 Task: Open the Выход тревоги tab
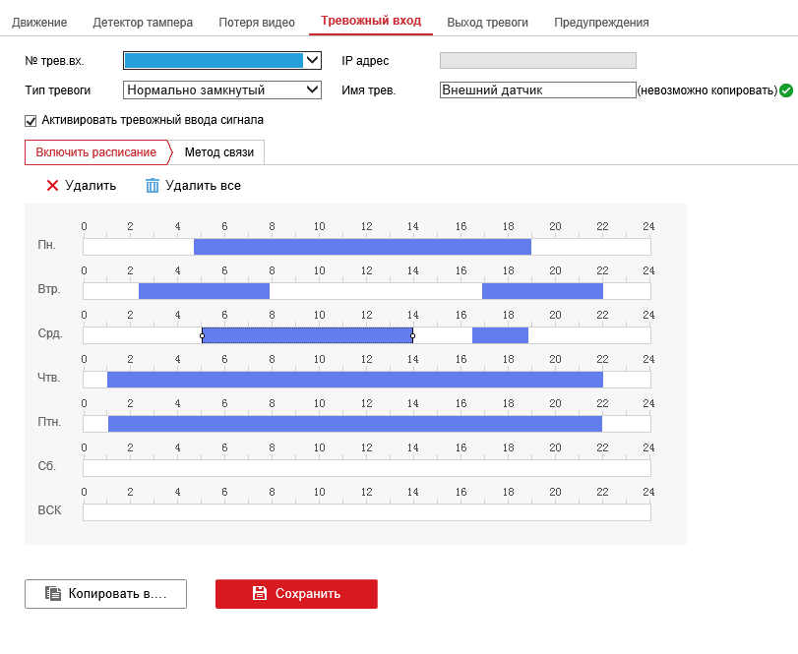[487, 23]
